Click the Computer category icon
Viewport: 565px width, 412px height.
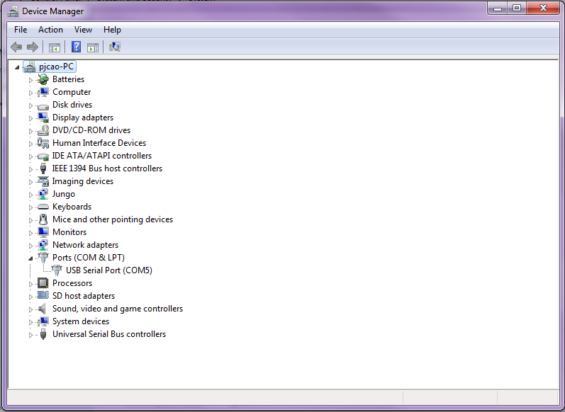(43, 92)
